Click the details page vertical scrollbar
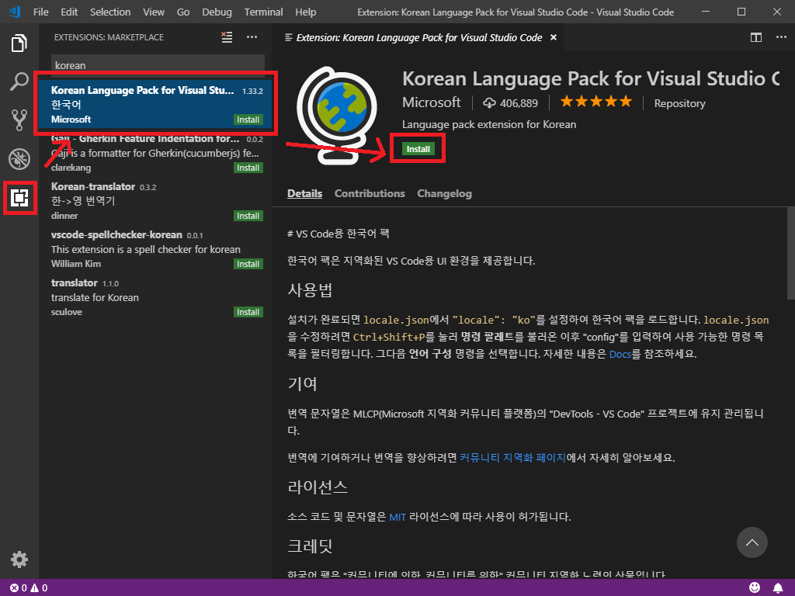The width and height of the screenshot is (795, 596). click(790, 254)
